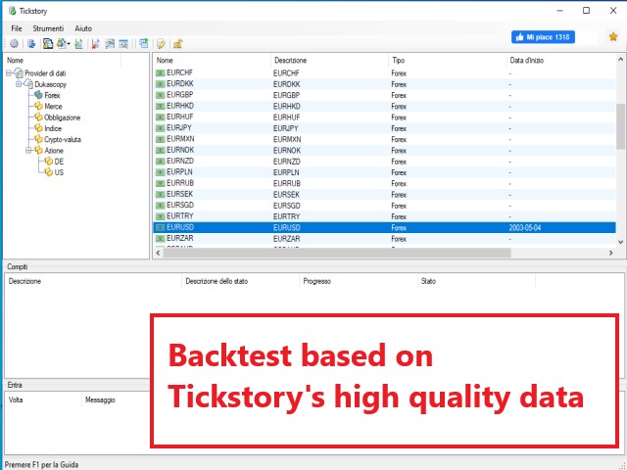The width and height of the screenshot is (627, 470).
Task: Open the Strumenti menu
Action: point(48,28)
